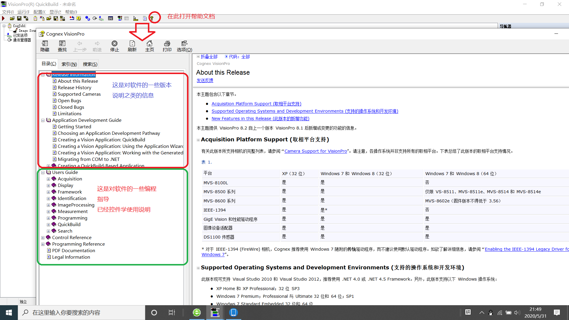
Task: Click the clock showing 21:49
Action: tap(535, 309)
